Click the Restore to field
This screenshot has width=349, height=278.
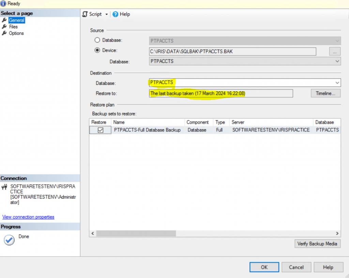tap(221, 93)
